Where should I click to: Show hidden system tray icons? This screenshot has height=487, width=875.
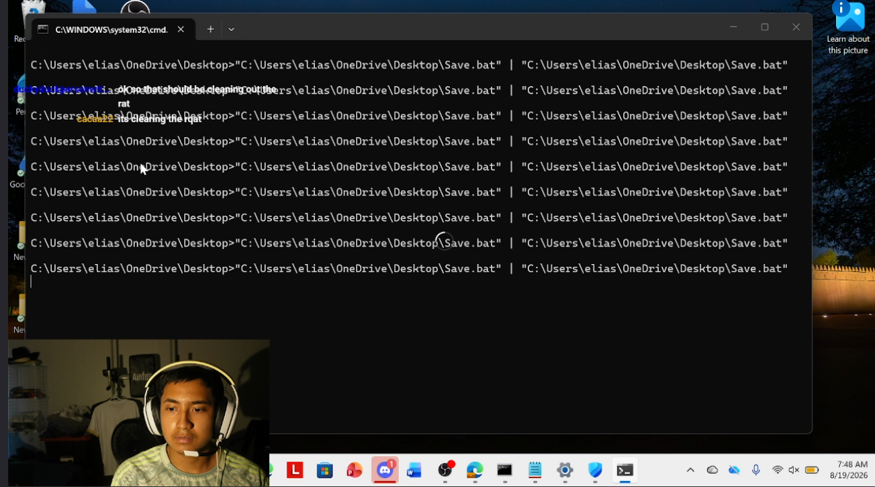point(690,470)
